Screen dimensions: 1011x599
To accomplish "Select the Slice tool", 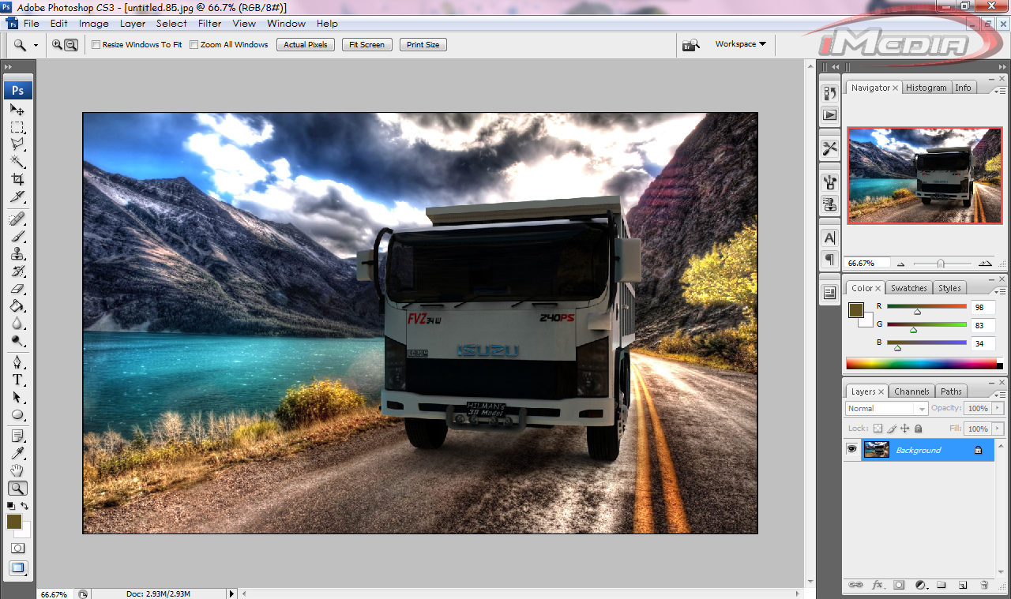I will pos(17,197).
